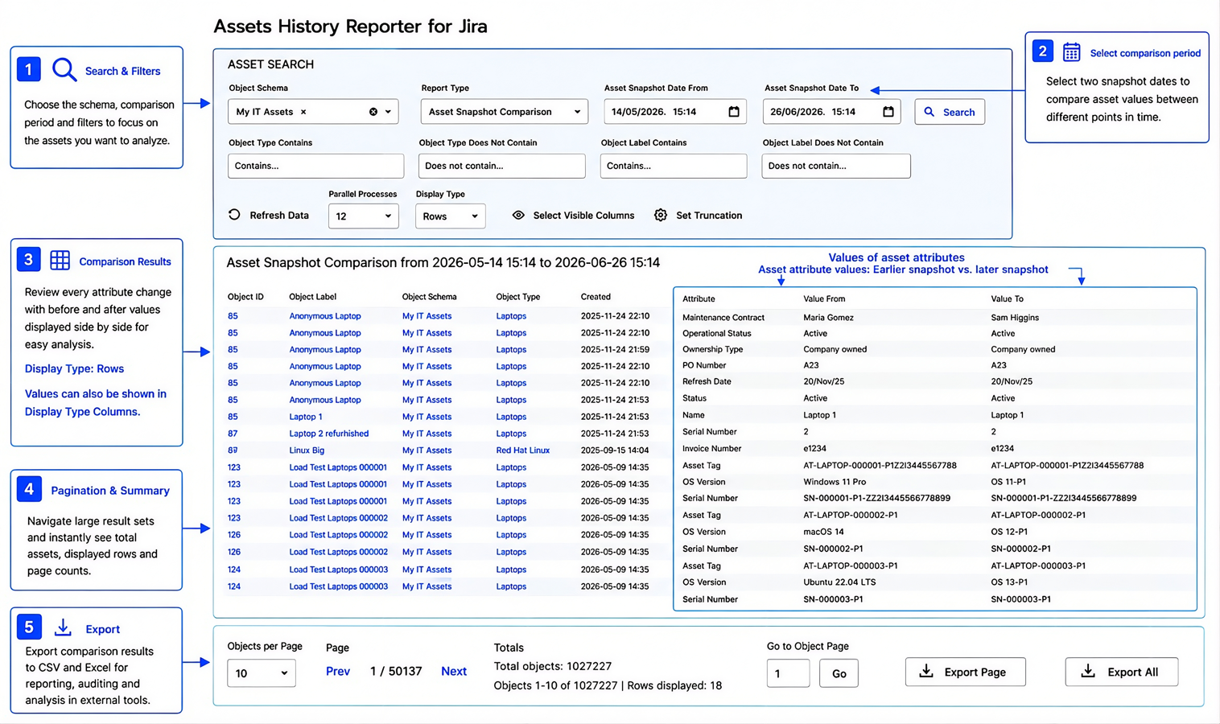Click the Red Hat Linux object type

tap(523, 450)
